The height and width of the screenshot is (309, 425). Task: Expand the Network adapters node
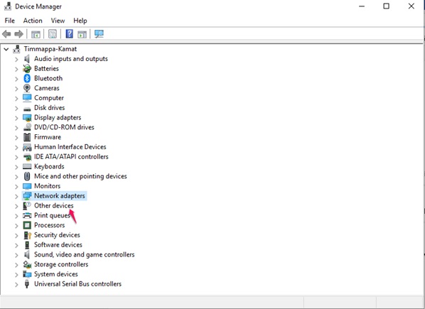click(16, 196)
